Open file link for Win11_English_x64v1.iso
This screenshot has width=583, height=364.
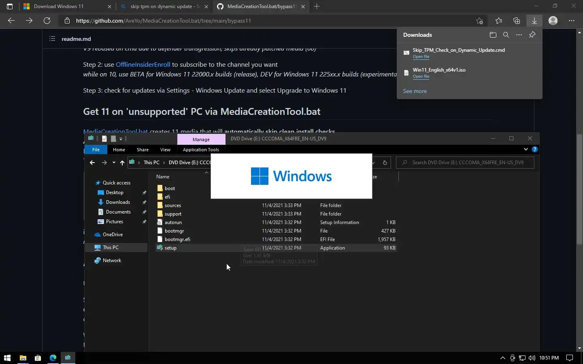(x=421, y=76)
